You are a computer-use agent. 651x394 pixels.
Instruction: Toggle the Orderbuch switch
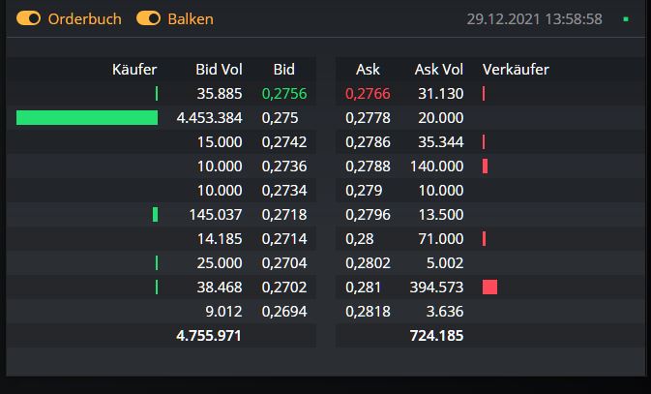pos(29,18)
